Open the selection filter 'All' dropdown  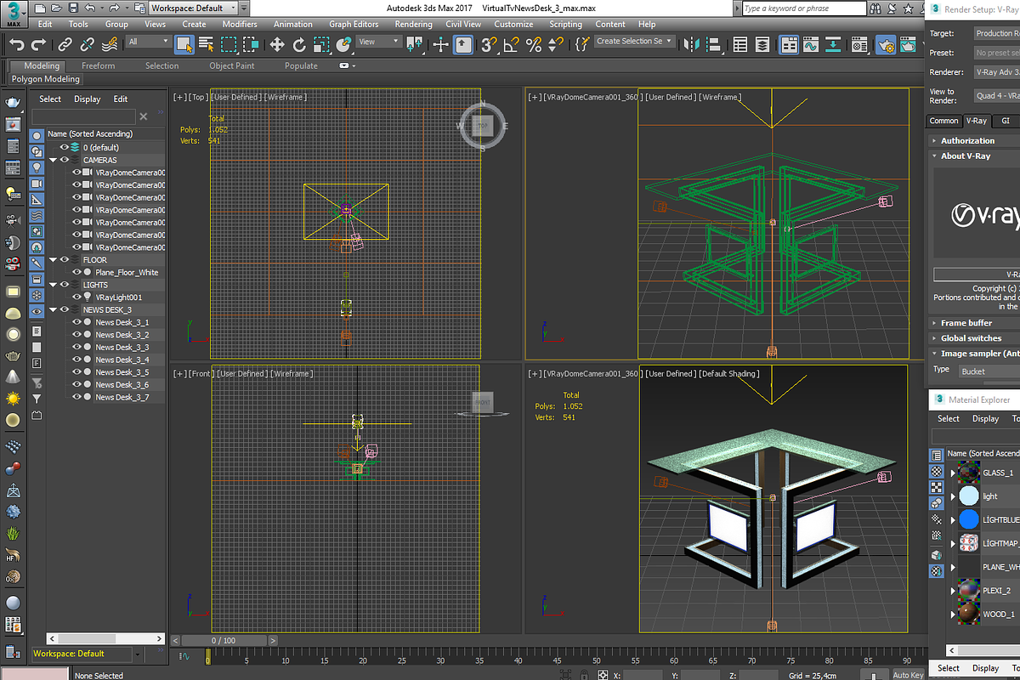[148, 42]
